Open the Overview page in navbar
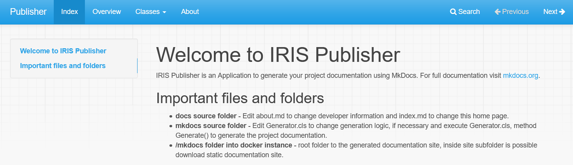Viewport: 573px width, 165px height. click(x=107, y=12)
